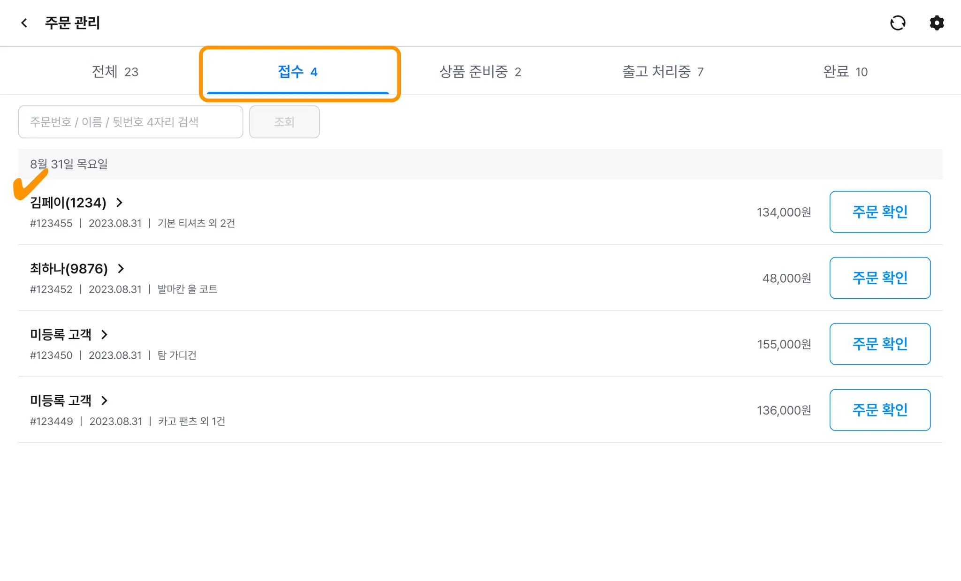Expand 김페이(1234) order details chevron
The image size is (961, 581).
[x=120, y=203]
